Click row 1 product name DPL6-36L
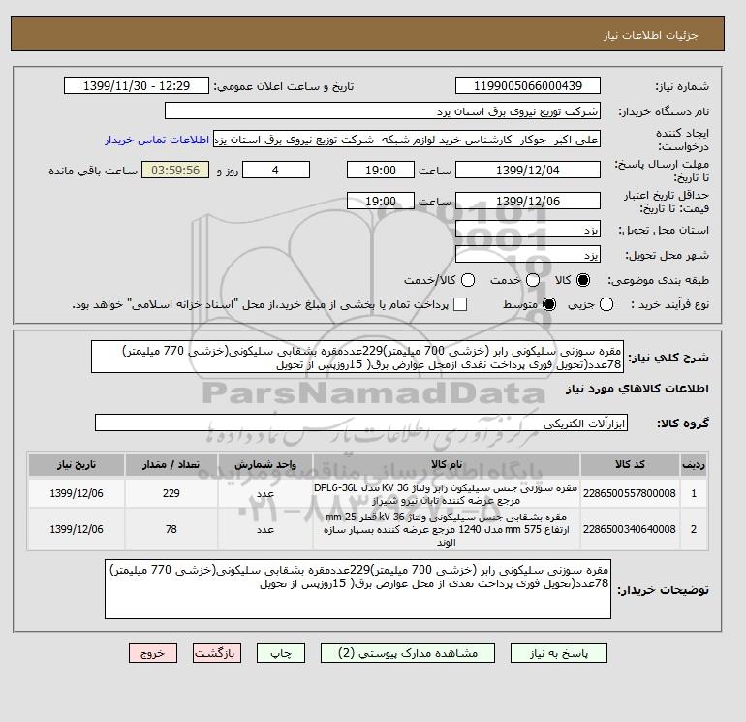This screenshot has height=722, width=746. point(447,493)
